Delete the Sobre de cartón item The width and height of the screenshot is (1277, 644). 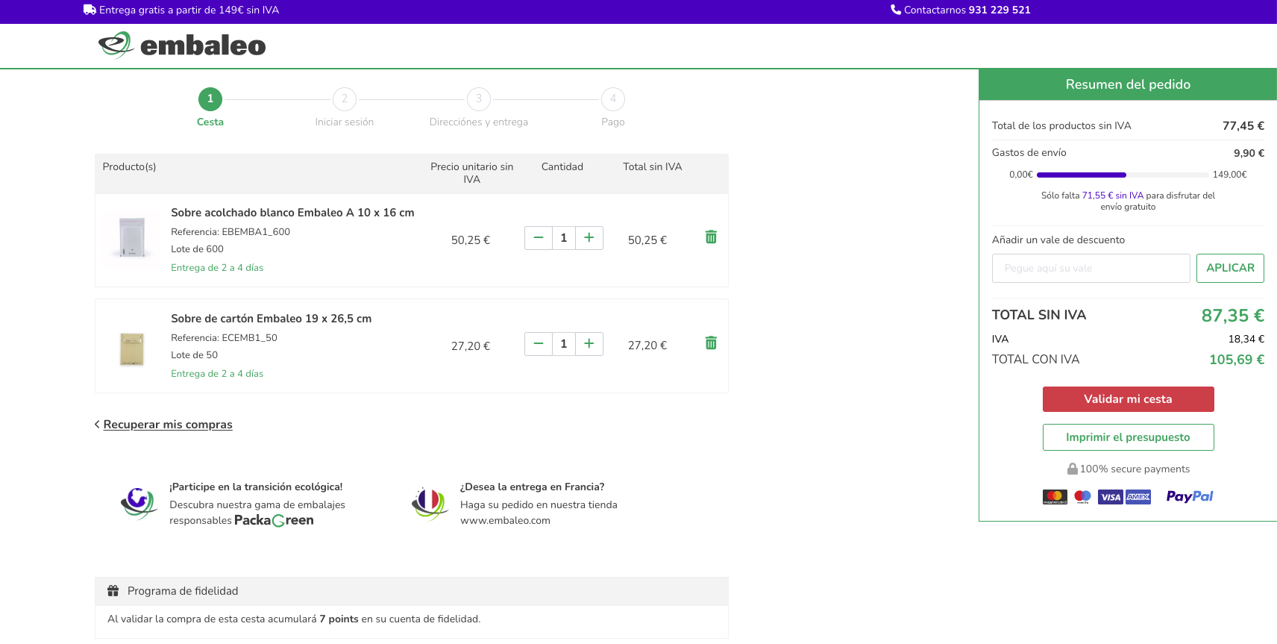pyautogui.click(x=711, y=343)
